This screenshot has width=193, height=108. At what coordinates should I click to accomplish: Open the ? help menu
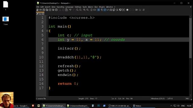pyautogui.click(x=115, y=7)
